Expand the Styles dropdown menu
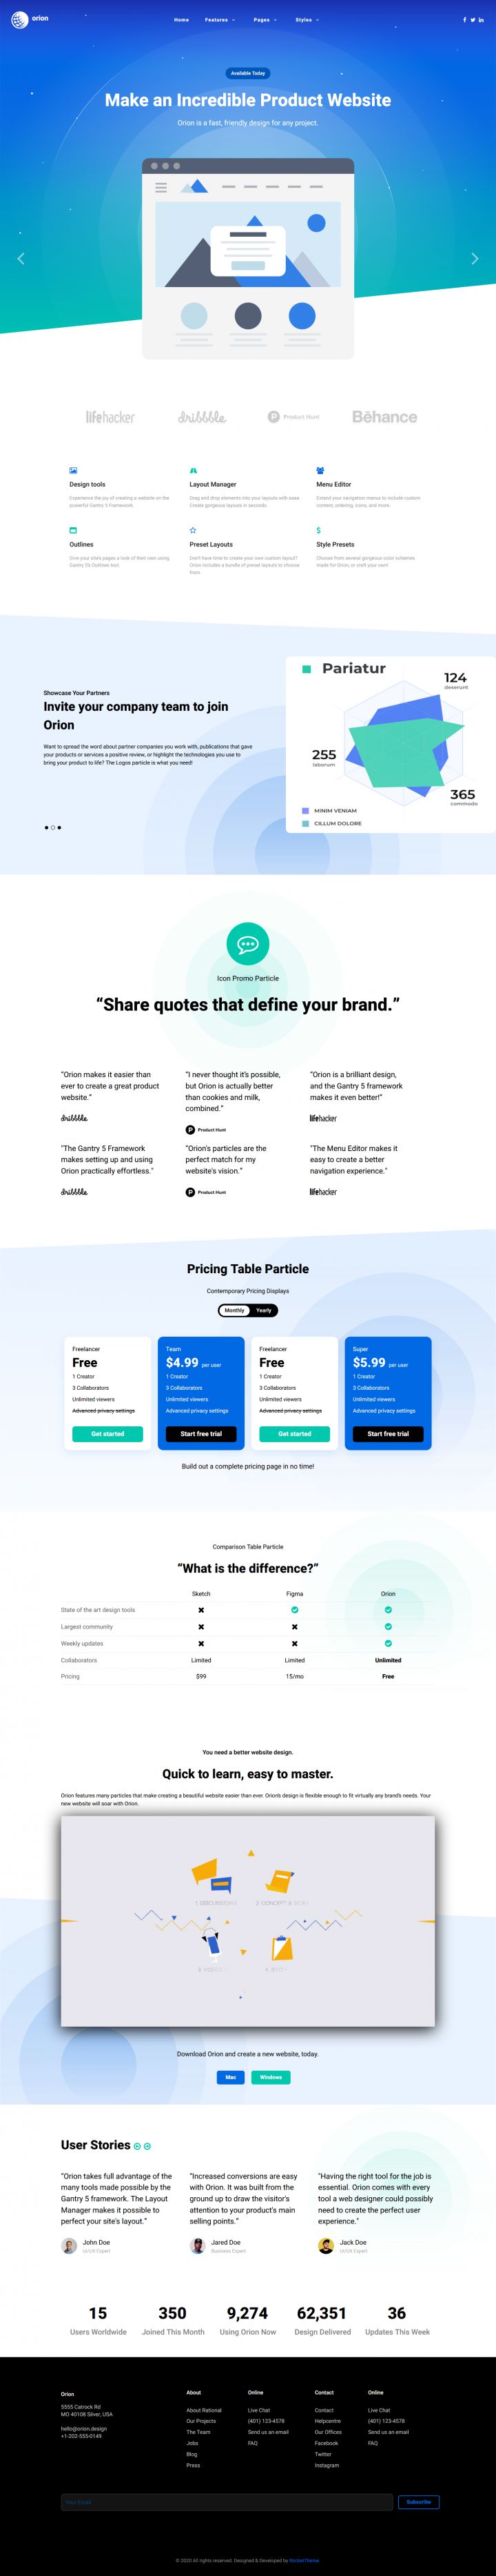Image resolution: width=496 pixels, height=2576 pixels. tap(307, 20)
